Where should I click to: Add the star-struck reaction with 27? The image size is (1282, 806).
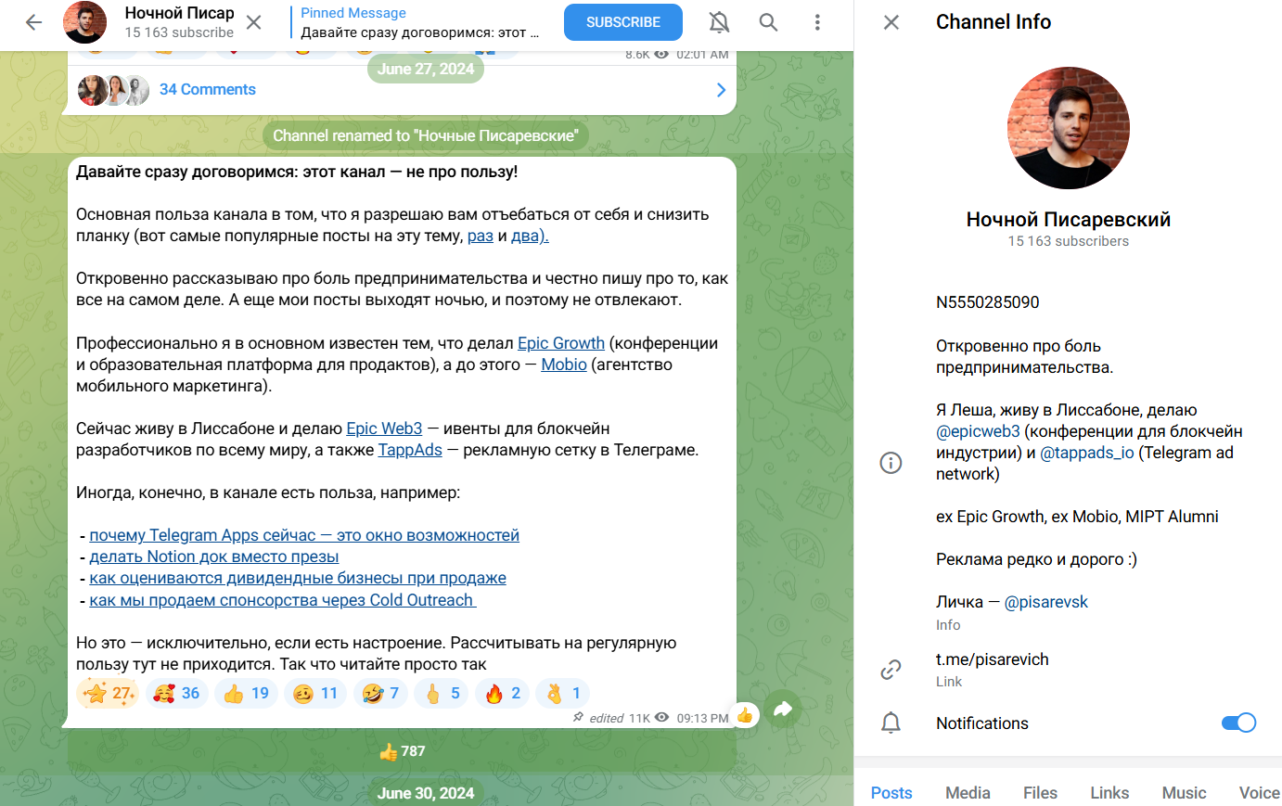(108, 694)
